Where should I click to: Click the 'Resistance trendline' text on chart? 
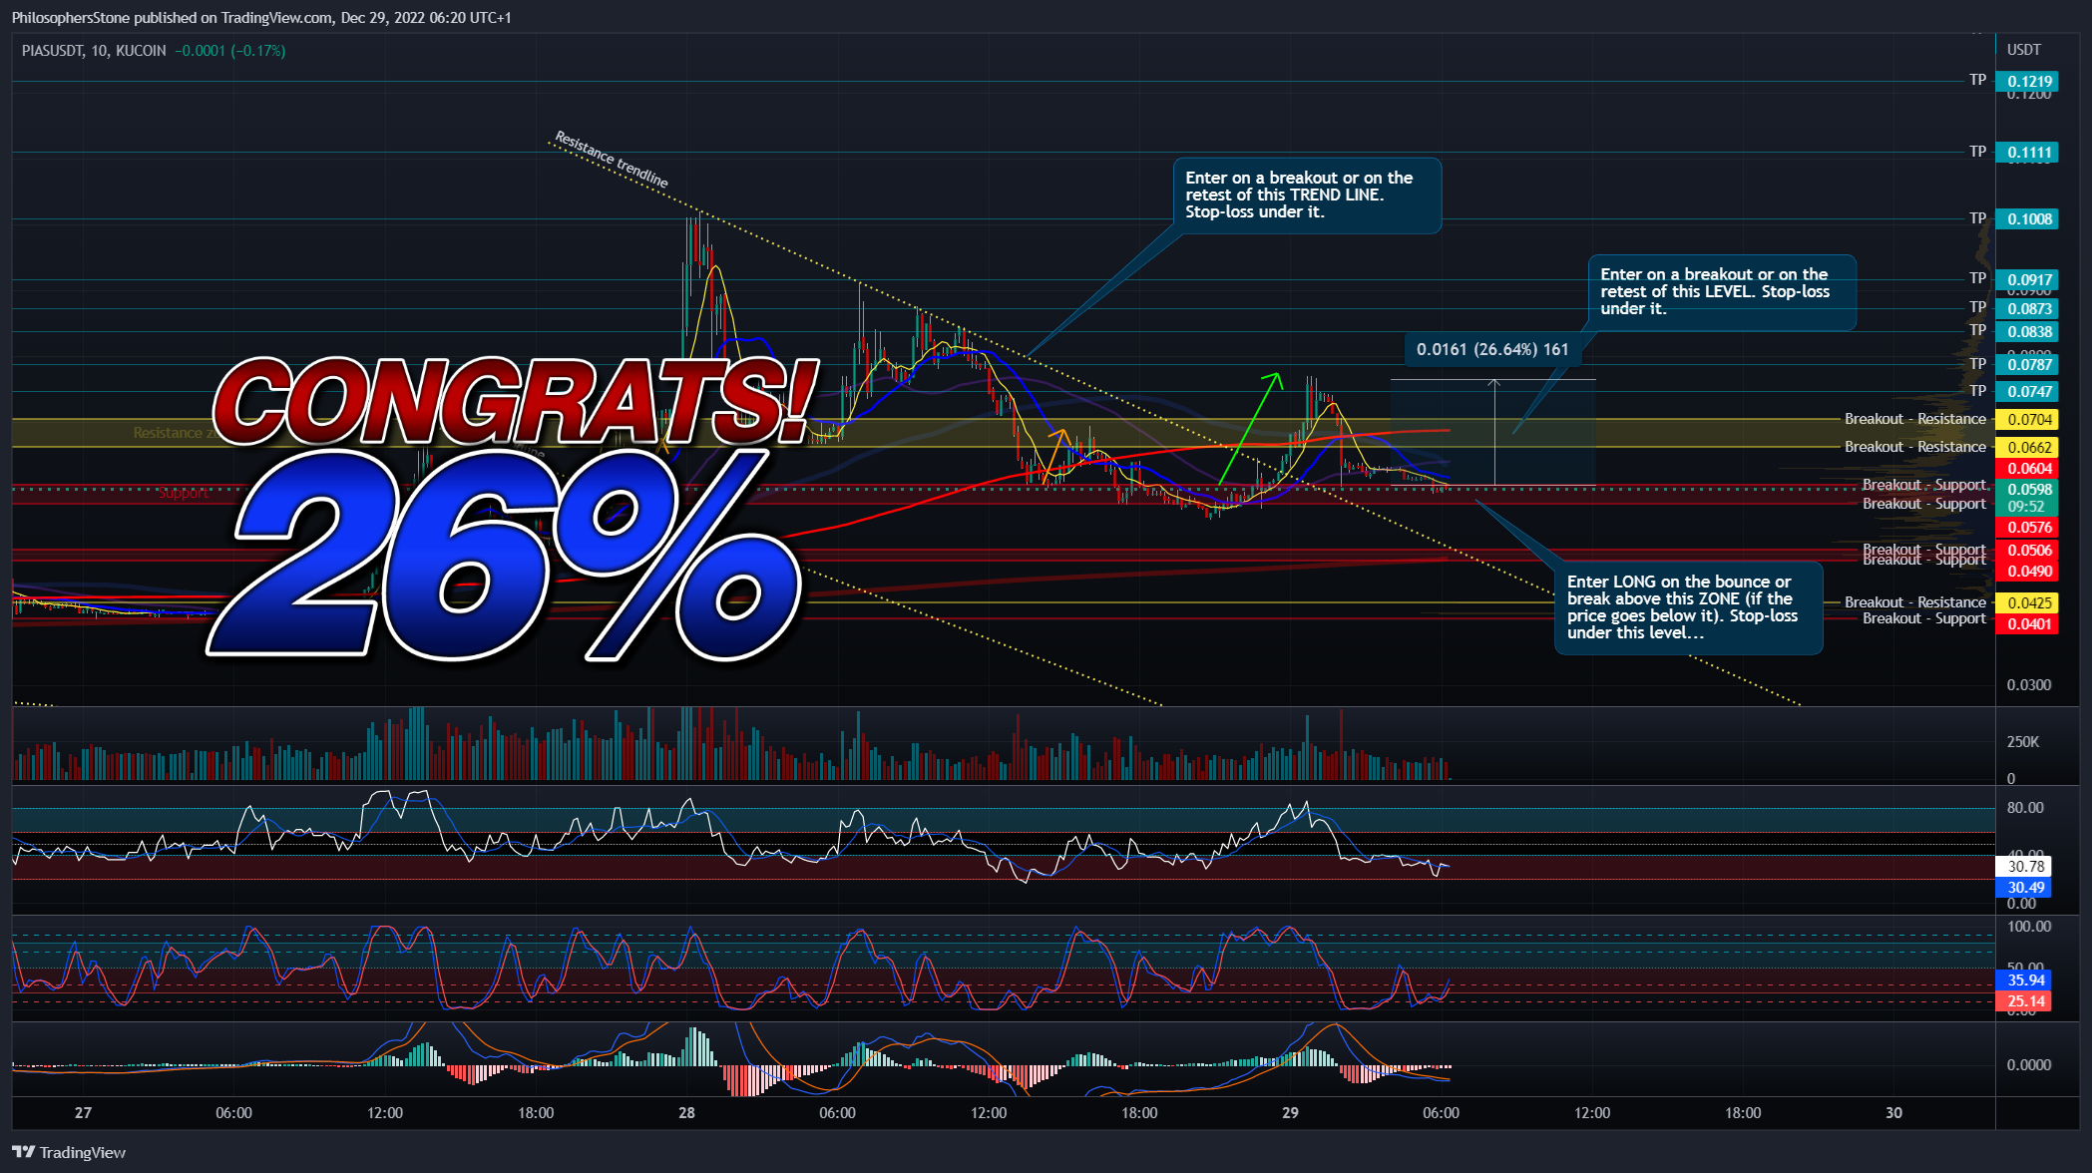tap(612, 160)
